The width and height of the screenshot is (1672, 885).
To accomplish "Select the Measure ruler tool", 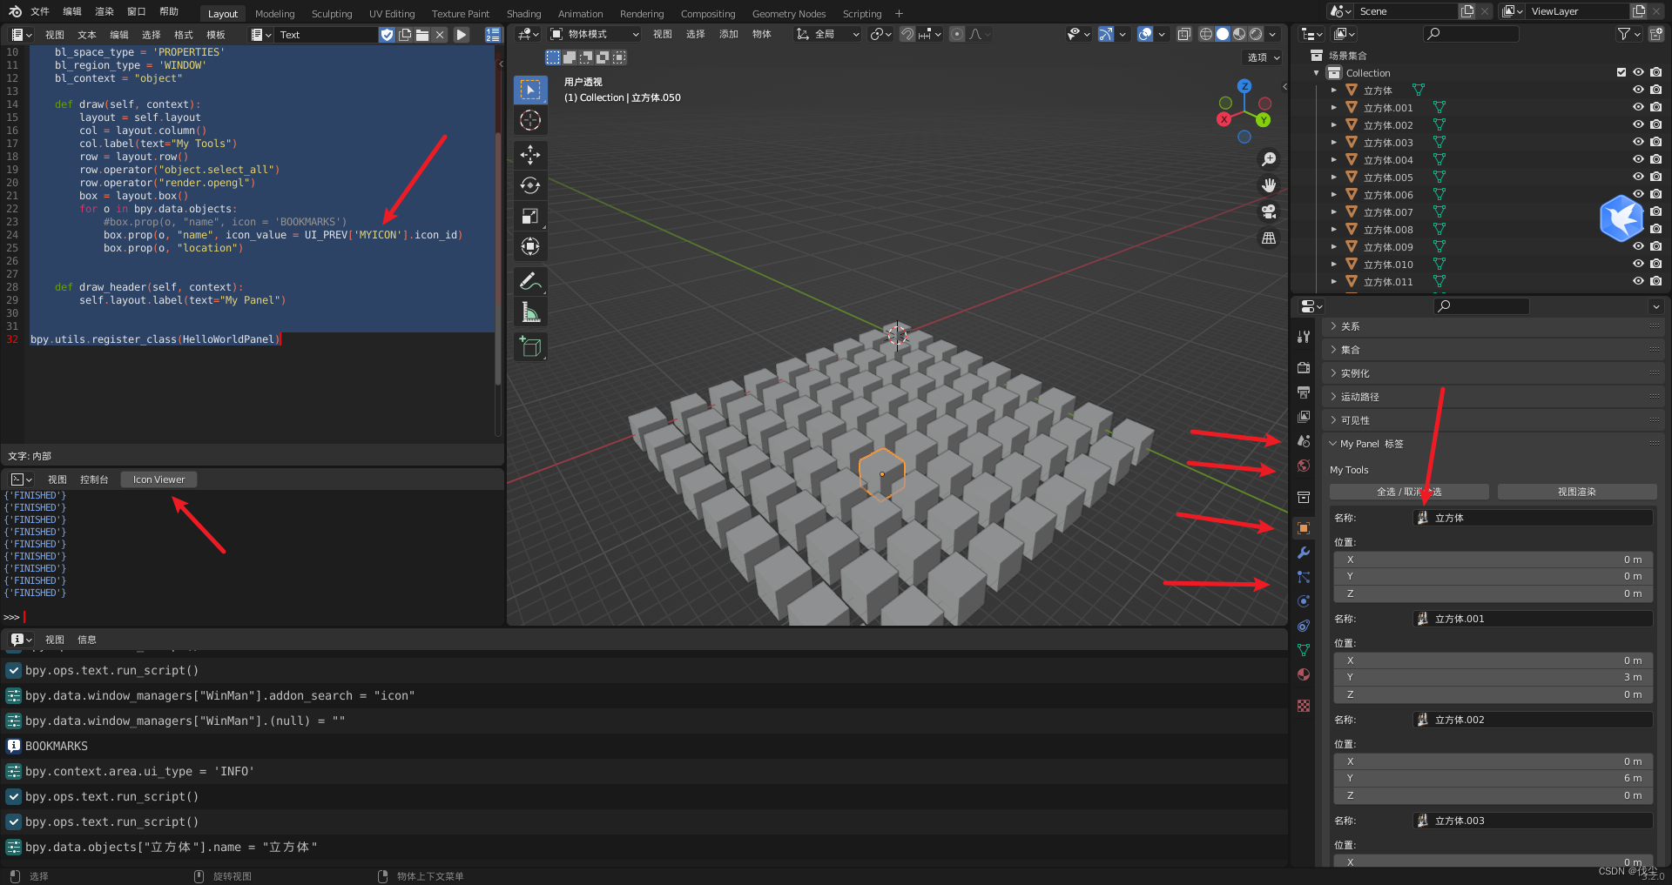I will click(x=530, y=312).
